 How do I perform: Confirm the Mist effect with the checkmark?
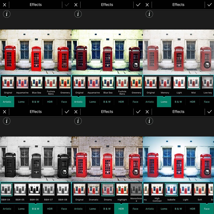209,5
